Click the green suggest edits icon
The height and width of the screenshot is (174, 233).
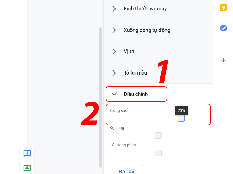tap(27, 168)
